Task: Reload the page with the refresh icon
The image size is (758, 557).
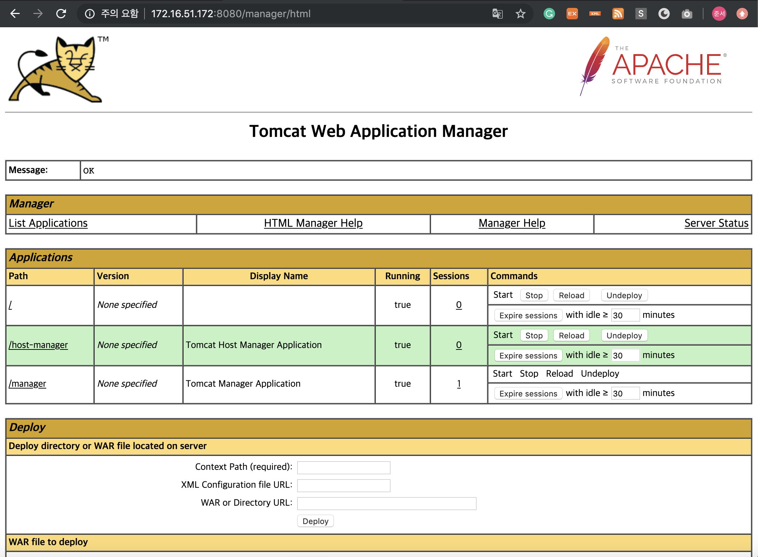Action: pyautogui.click(x=61, y=14)
